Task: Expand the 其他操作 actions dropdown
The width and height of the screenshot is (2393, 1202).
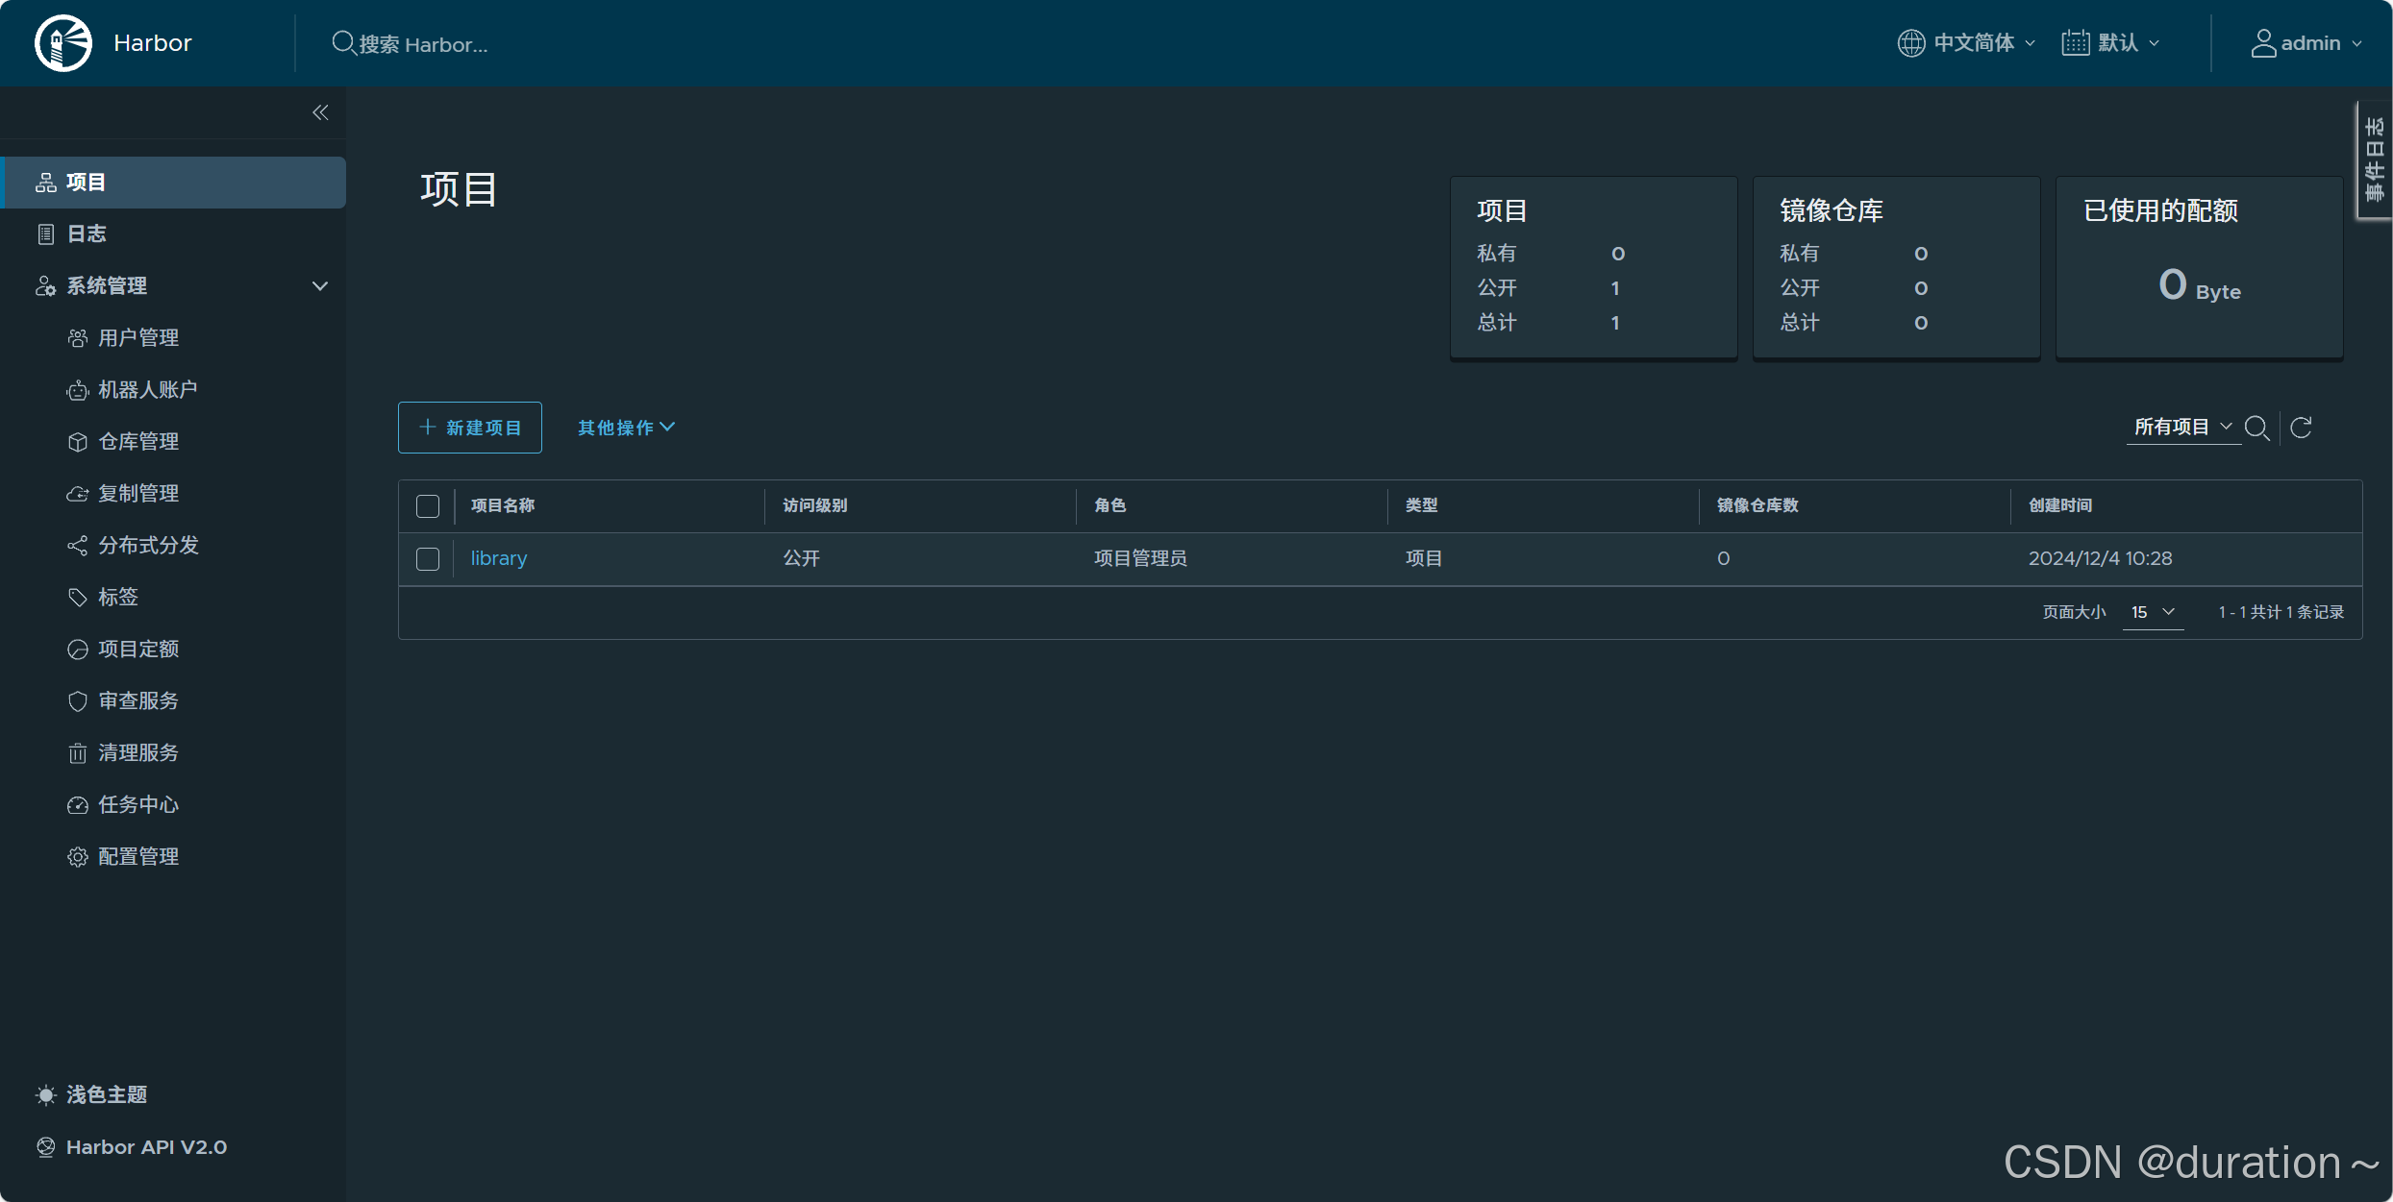Action: (x=626, y=428)
